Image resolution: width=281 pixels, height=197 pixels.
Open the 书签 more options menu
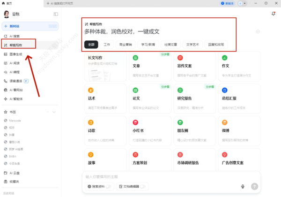click(48, 112)
